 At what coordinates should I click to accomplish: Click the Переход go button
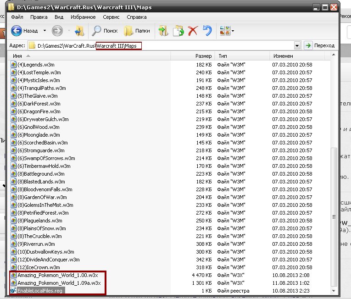point(320,45)
